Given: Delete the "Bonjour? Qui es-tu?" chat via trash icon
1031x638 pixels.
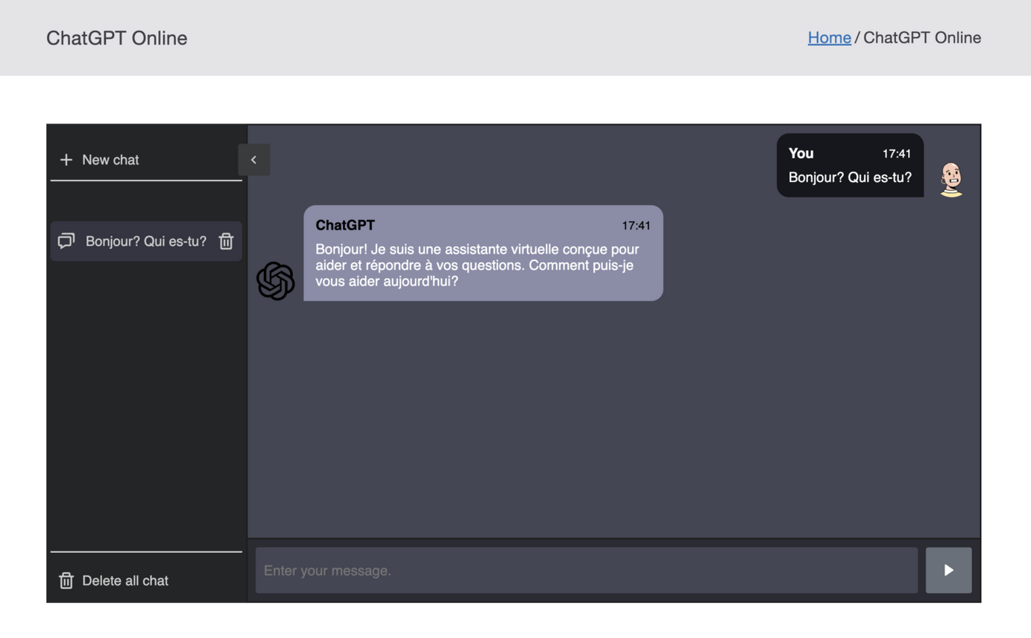Looking at the screenshot, I should coord(227,241).
